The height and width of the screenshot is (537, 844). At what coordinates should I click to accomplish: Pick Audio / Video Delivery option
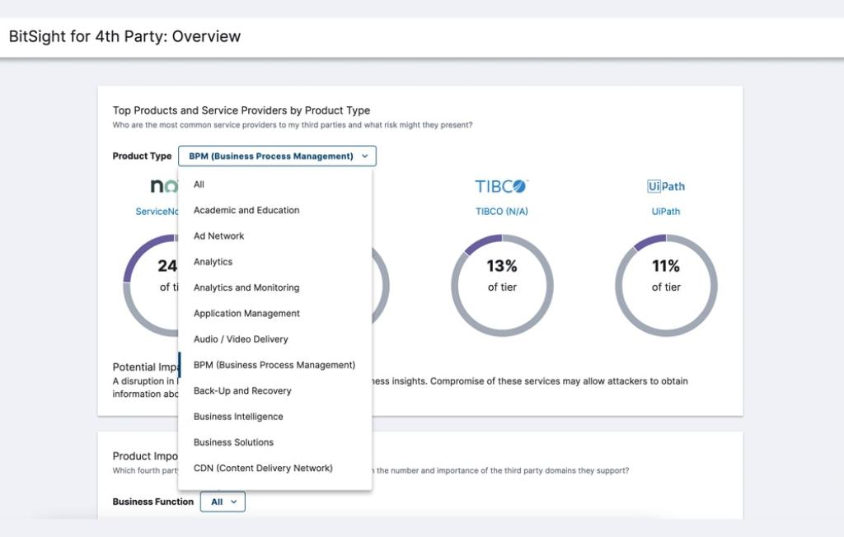coord(241,339)
